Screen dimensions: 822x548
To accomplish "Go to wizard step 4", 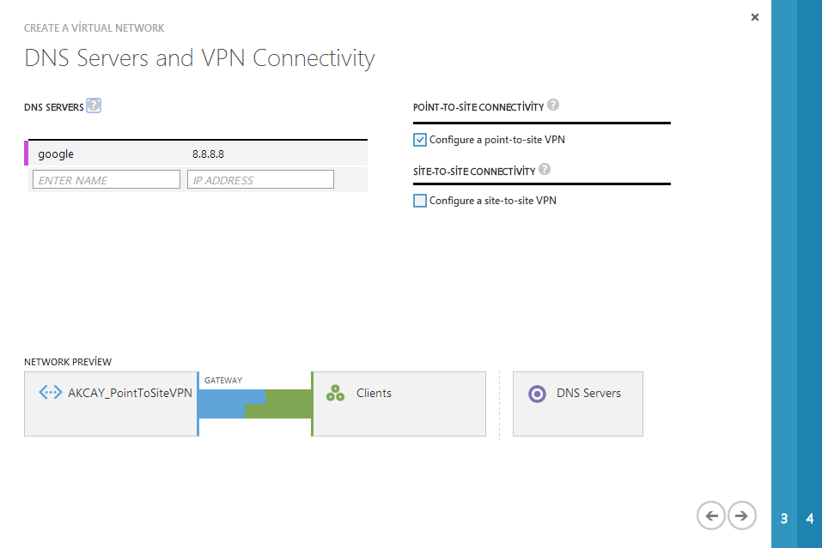I will 809,519.
